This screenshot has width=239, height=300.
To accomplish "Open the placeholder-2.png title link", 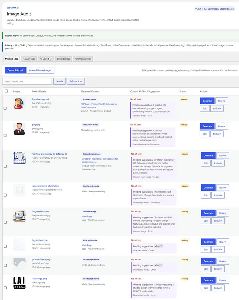I will click(41, 259).
